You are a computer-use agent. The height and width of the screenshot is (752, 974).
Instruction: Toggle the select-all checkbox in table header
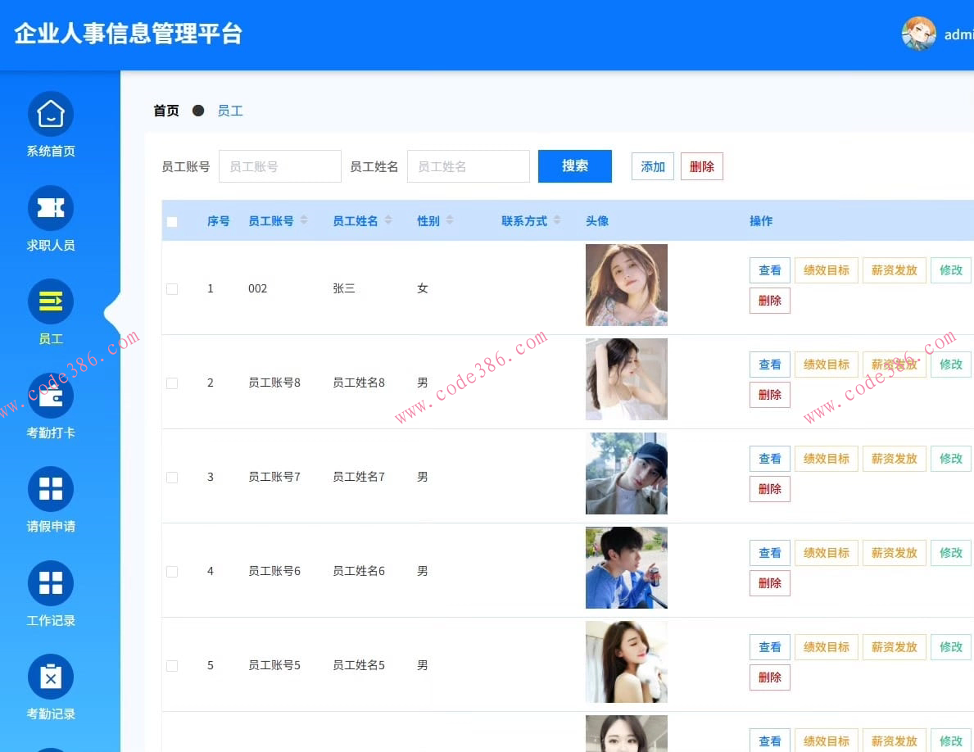click(174, 221)
